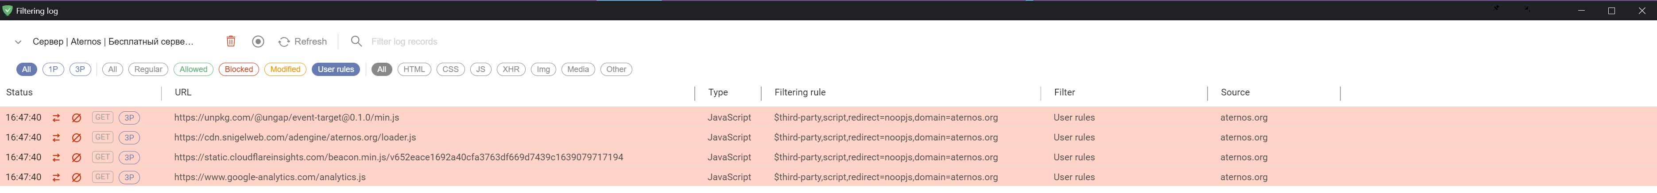Select the first 'All' party filter chip

click(x=27, y=69)
